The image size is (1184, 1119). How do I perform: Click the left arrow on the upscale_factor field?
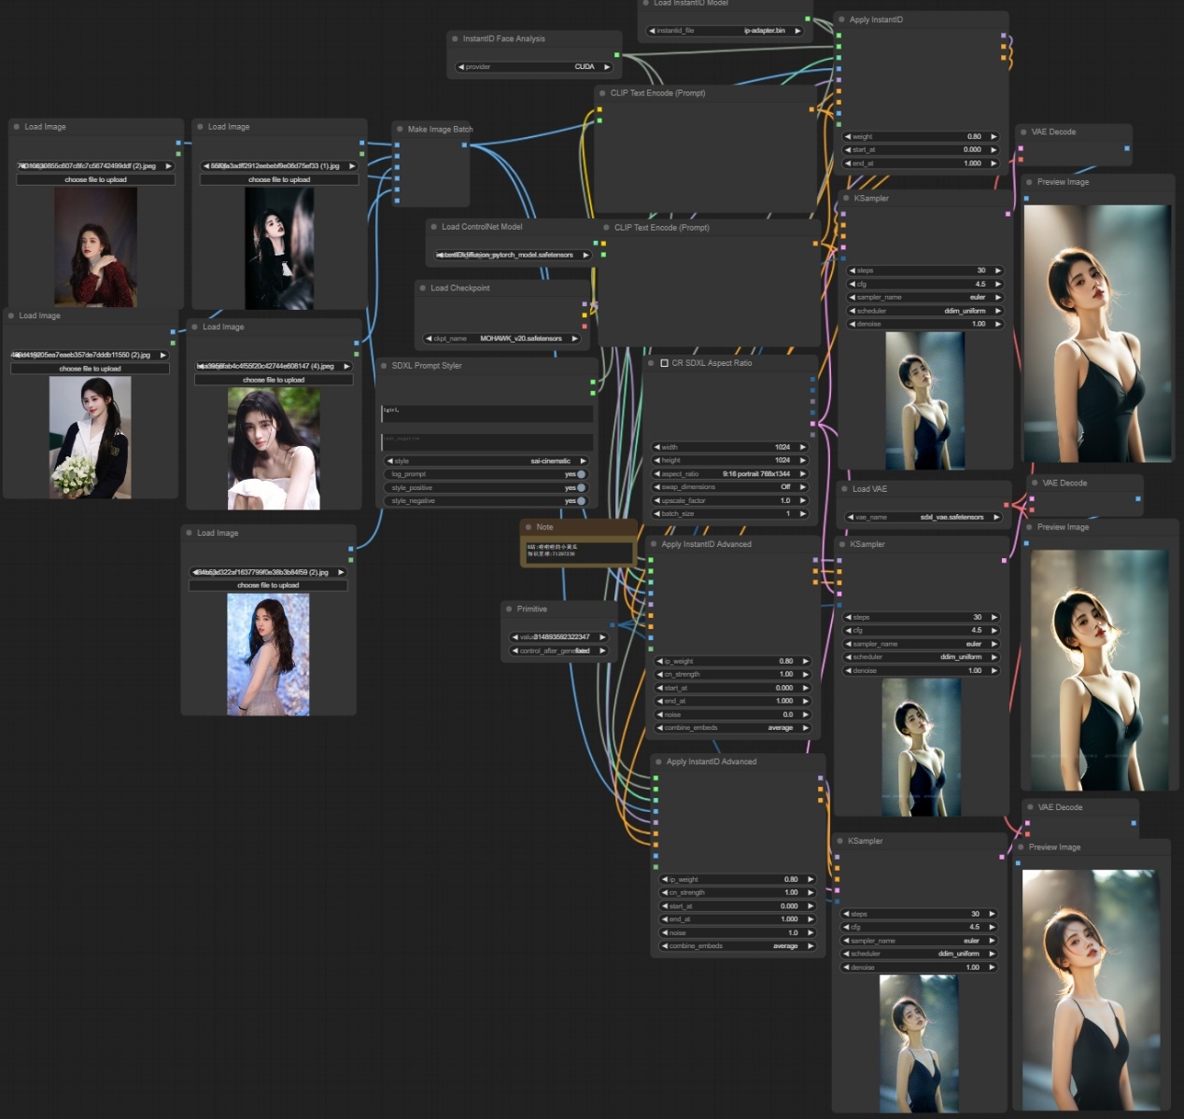click(656, 501)
